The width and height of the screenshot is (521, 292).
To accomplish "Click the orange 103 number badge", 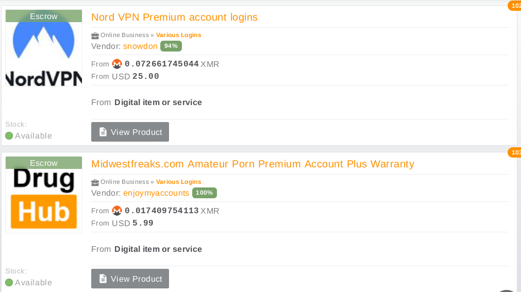I will (x=515, y=152).
